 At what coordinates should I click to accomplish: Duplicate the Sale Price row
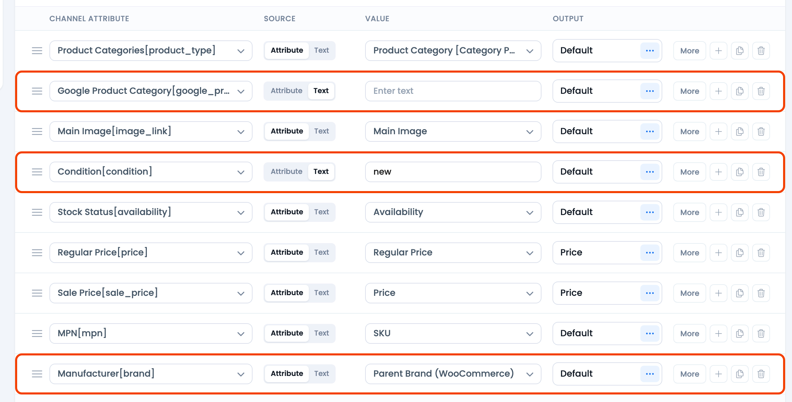[739, 293]
